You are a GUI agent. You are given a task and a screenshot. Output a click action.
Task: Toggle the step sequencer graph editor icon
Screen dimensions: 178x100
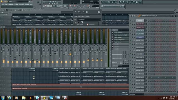(x=172, y=16)
